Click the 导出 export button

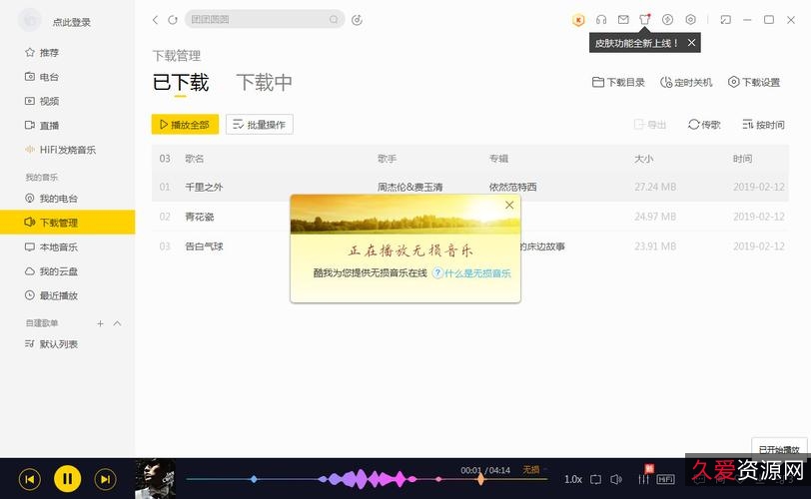coord(650,125)
